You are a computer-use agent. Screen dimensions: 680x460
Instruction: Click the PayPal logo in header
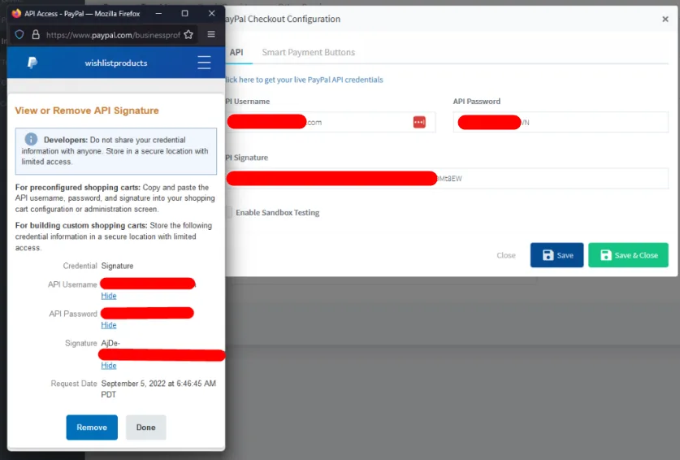(x=32, y=63)
